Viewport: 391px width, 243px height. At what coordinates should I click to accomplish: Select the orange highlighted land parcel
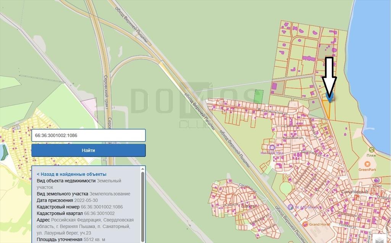(x=326, y=108)
